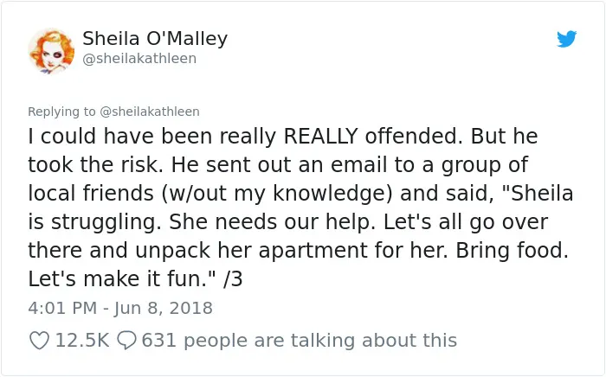Open replies via the speech bubble icon
This screenshot has height=377, width=606.
(126, 341)
